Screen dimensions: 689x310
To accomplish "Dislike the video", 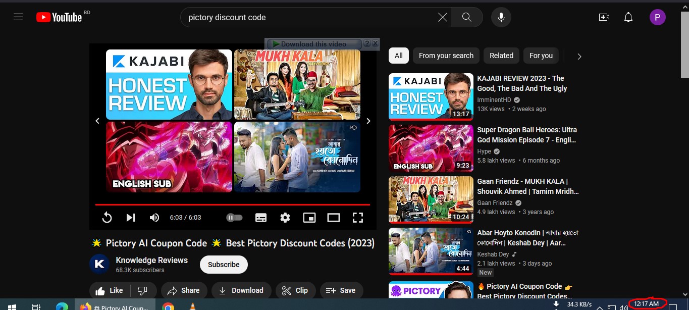I will tap(143, 290).
